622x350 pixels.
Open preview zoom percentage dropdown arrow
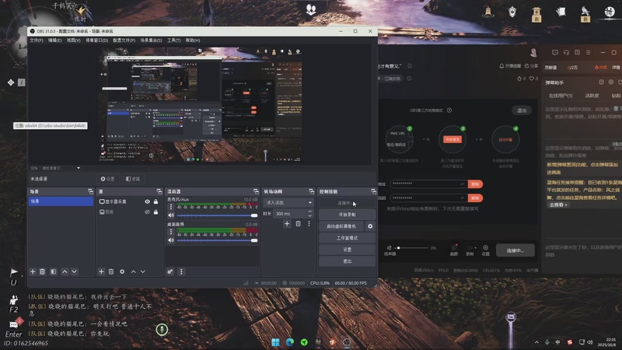79,168
